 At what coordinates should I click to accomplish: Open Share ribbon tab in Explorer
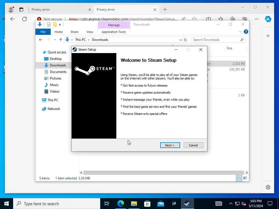point(74,32)
